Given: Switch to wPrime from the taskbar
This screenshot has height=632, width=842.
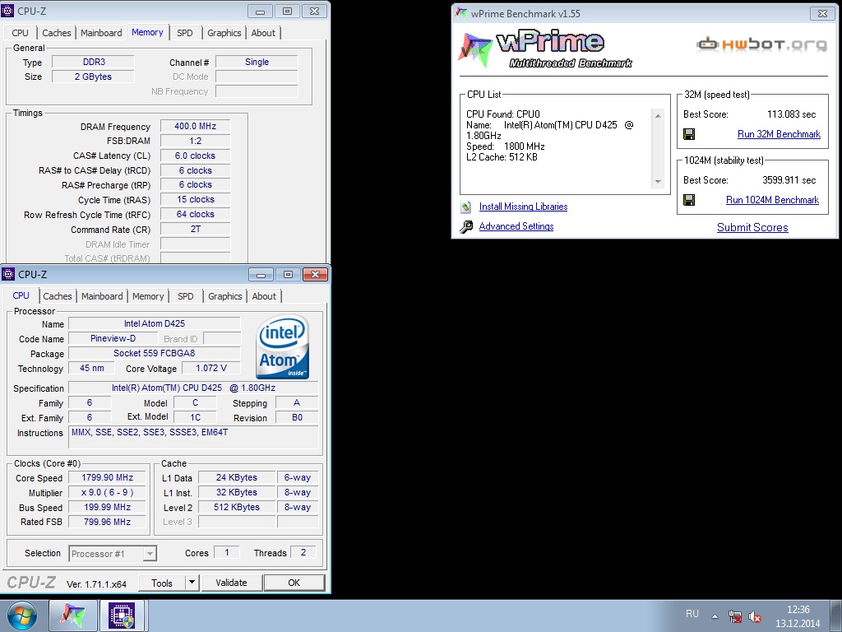Looking at the screenshot, I should point(73,616).
